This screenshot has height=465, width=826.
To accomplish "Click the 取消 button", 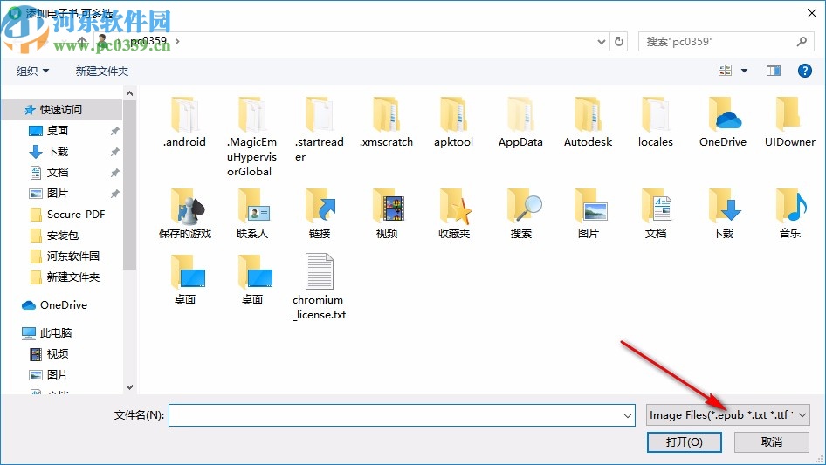I will [x=772, y=441].
